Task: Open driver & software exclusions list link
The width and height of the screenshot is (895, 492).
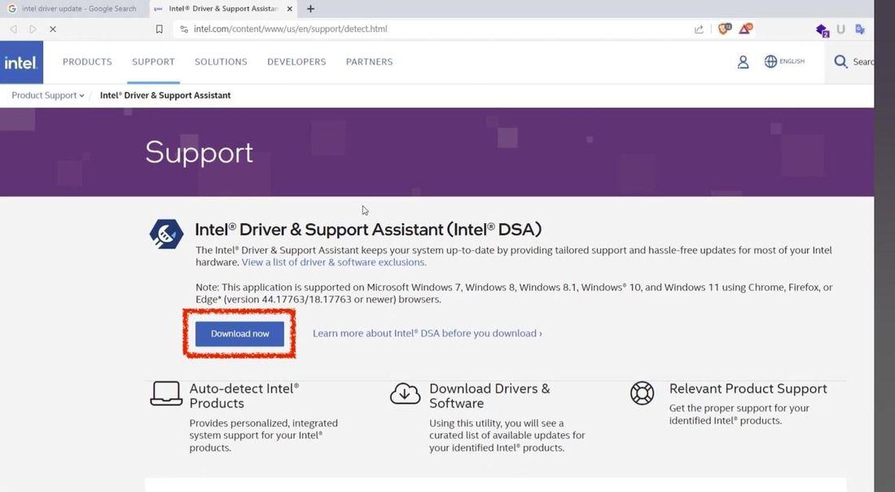Action: (x=334, y=262)
